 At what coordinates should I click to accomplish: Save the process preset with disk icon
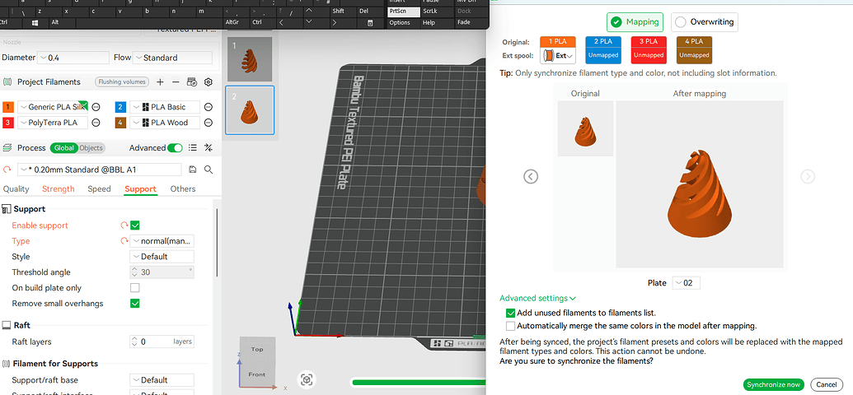(193, 170)
